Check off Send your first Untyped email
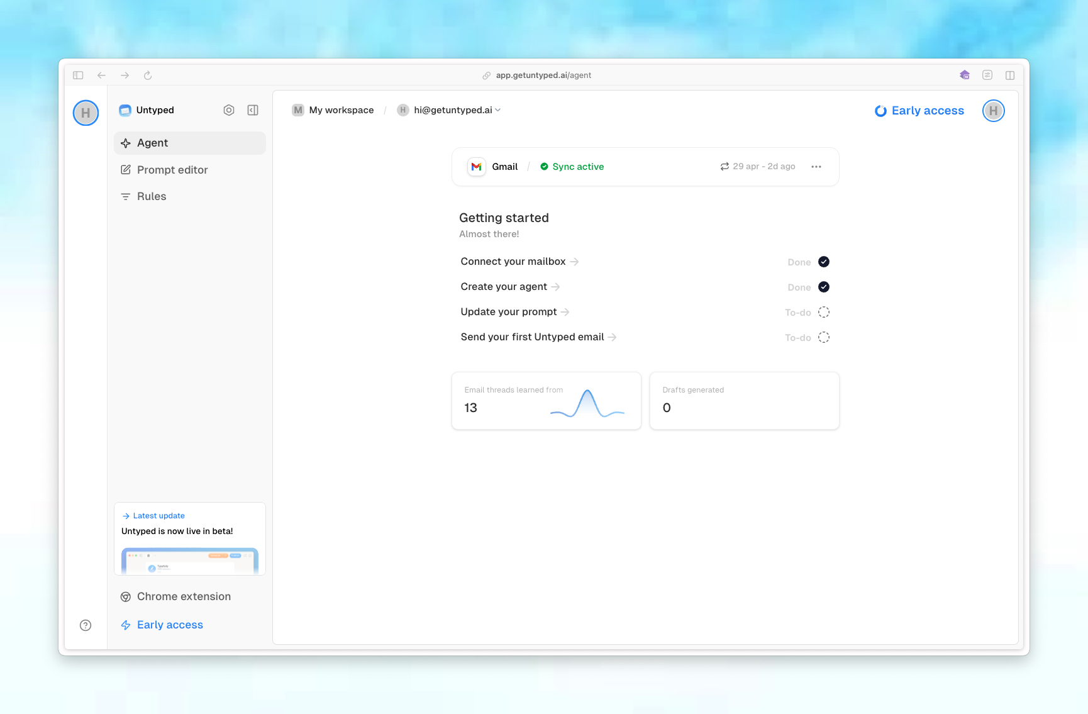Viewport: 1088px width, 714px height. click(x=824, y=337)
